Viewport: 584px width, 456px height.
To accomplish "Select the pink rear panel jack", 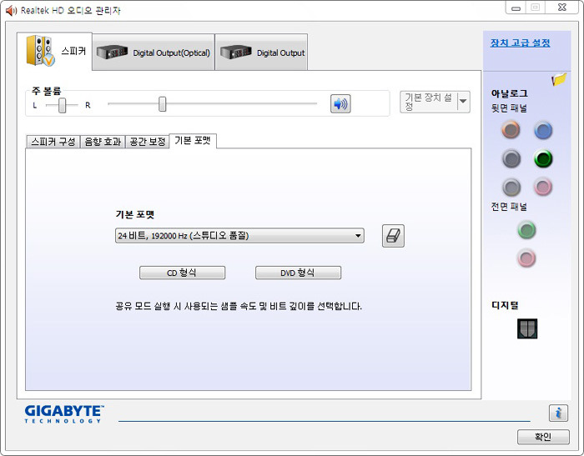I will point(542,187).
